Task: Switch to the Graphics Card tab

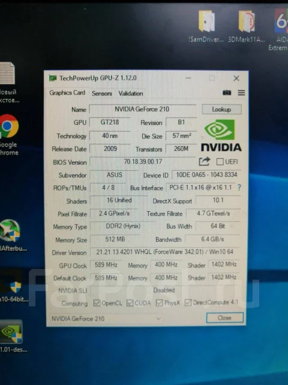Action: [67, 93]
